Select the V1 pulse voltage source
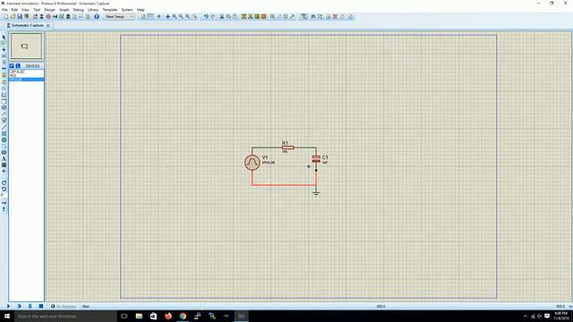The height and width of the screenshot is (322, 573). click(x=252, y=163)
